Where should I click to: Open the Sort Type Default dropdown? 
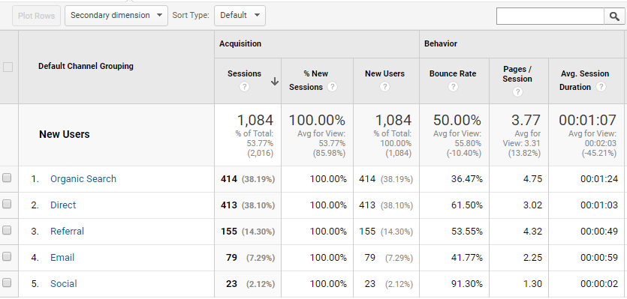tap(240, 16)
